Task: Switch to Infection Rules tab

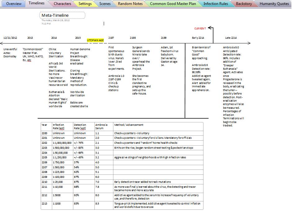Action: tap(216, 4)
